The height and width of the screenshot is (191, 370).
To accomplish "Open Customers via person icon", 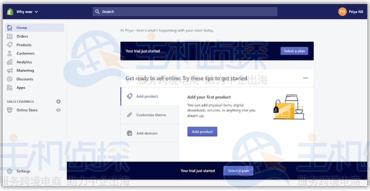I will (x=9, y=53).
